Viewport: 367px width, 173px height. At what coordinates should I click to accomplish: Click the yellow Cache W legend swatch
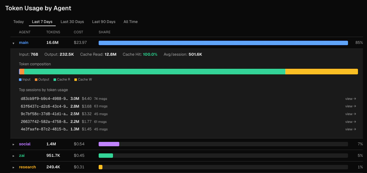pyautogui.click(x=76, y=80)
